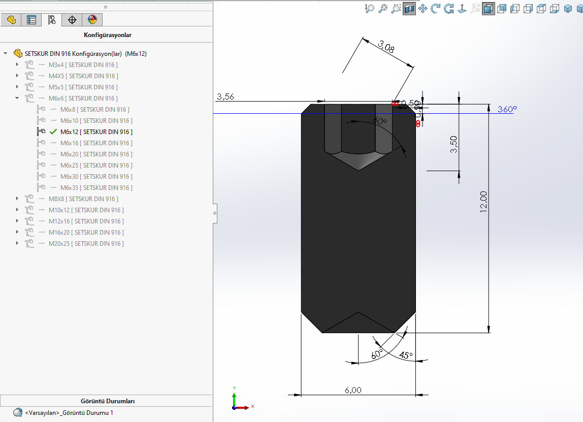
Task: Collapse the M6x6 configuration node
Action: [17, 99]
